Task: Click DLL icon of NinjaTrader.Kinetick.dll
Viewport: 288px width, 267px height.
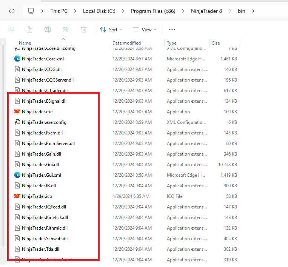Action: 17,217
